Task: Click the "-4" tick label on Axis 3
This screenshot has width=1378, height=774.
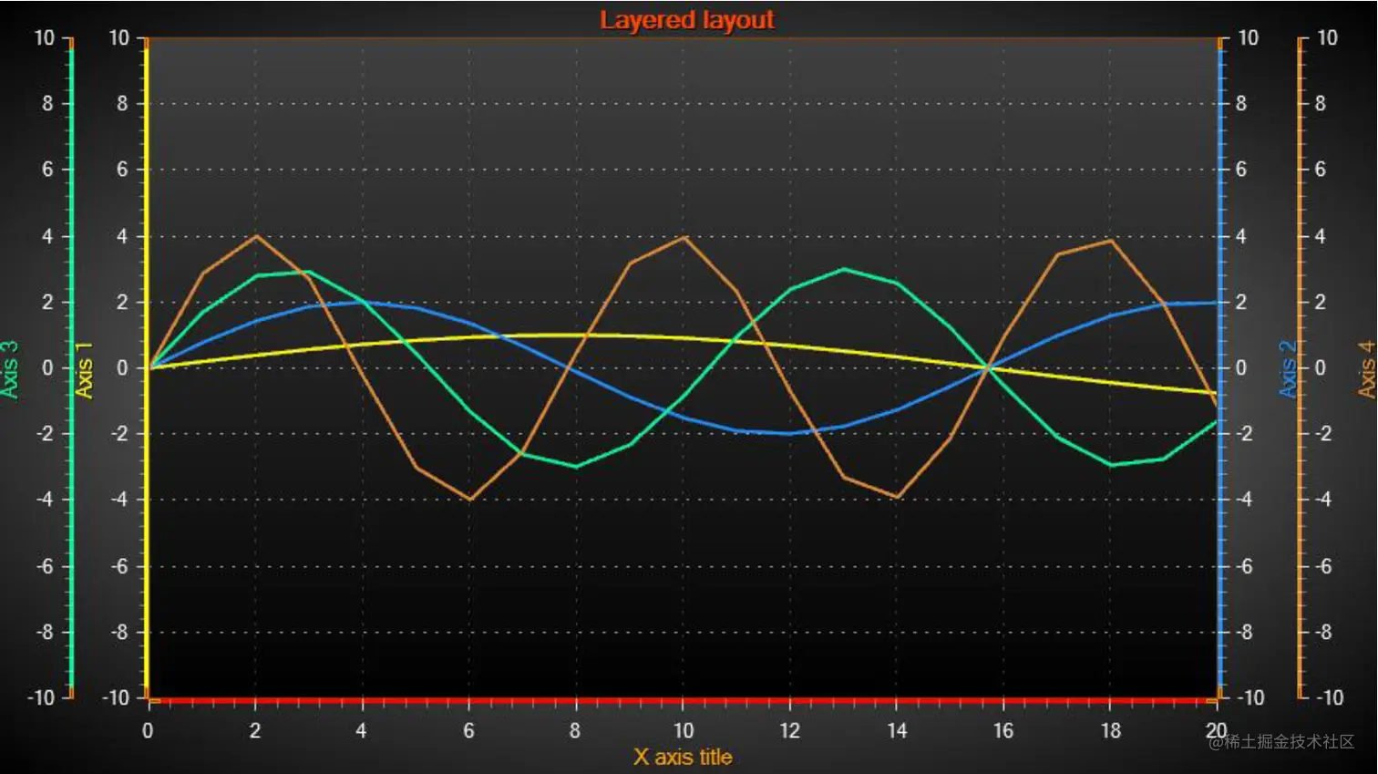Action: (x=45, y=500)
